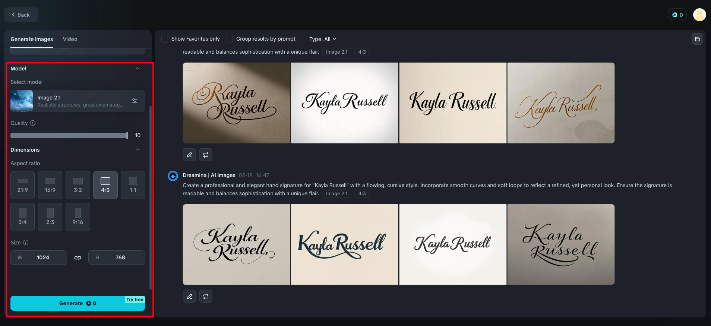The width and height of the screenshot is (711, 326).
Task: Click the Image 2.1 tag in first prompt
Action: pyautogui.click(x=336, y=52)
